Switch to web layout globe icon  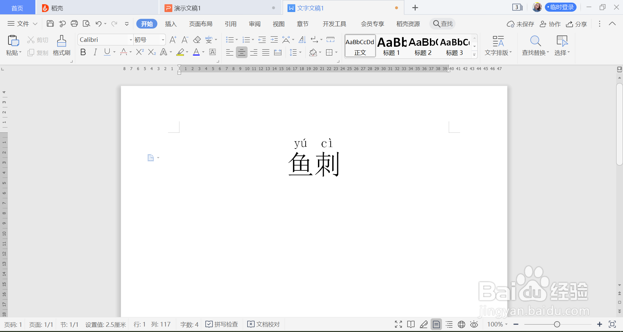tap(461, 324)
